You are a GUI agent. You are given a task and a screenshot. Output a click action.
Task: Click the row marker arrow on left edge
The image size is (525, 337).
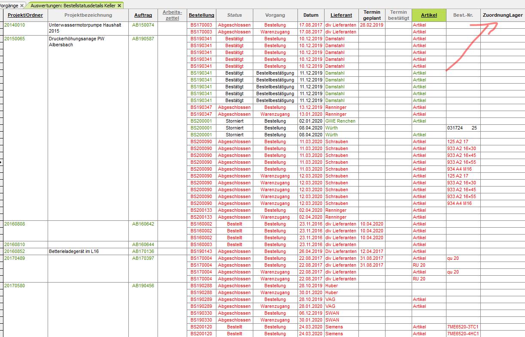1,162
